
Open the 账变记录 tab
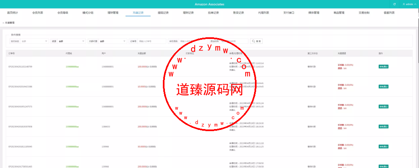point(239,13)
